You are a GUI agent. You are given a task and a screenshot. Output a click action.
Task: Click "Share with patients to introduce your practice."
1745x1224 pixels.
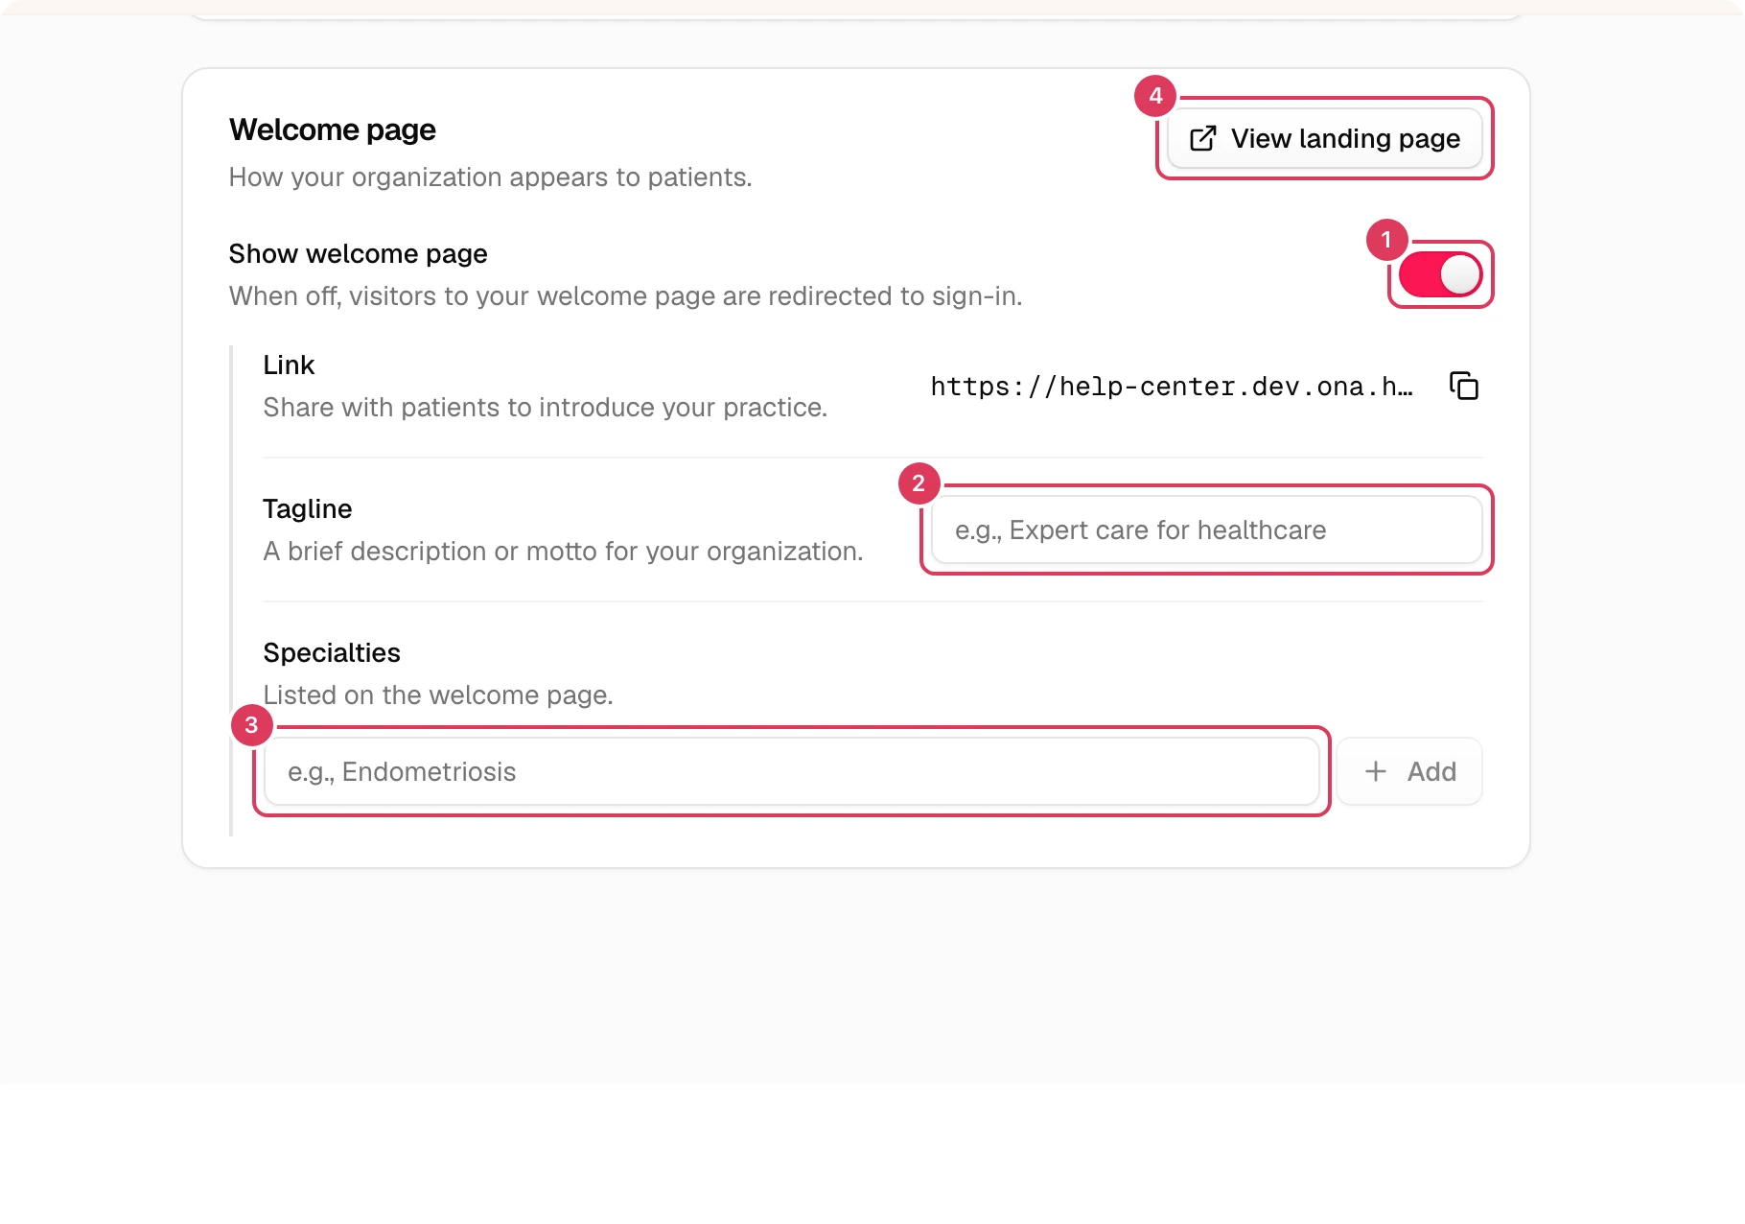click(546, 408)
